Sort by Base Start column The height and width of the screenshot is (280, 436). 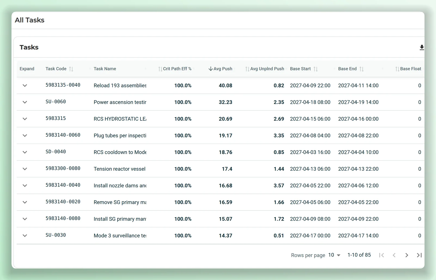pyautogui.click(x=316, y=69)
